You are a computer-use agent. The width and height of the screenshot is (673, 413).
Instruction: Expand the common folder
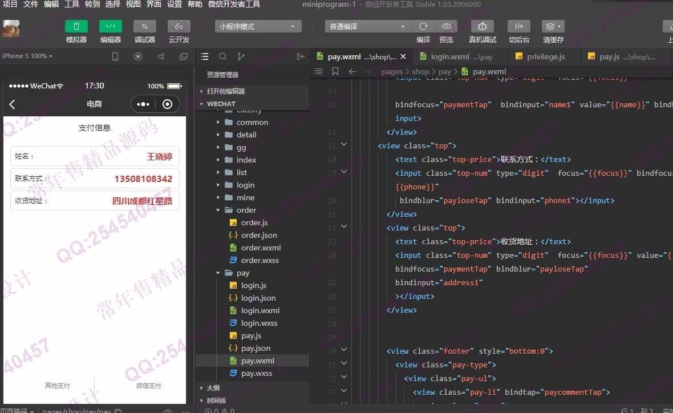coord(252,122)
